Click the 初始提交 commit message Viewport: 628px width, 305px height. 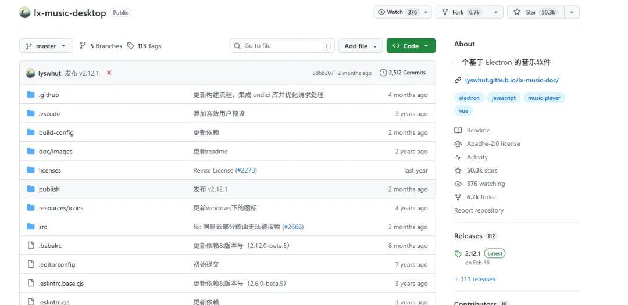(206, 264)
